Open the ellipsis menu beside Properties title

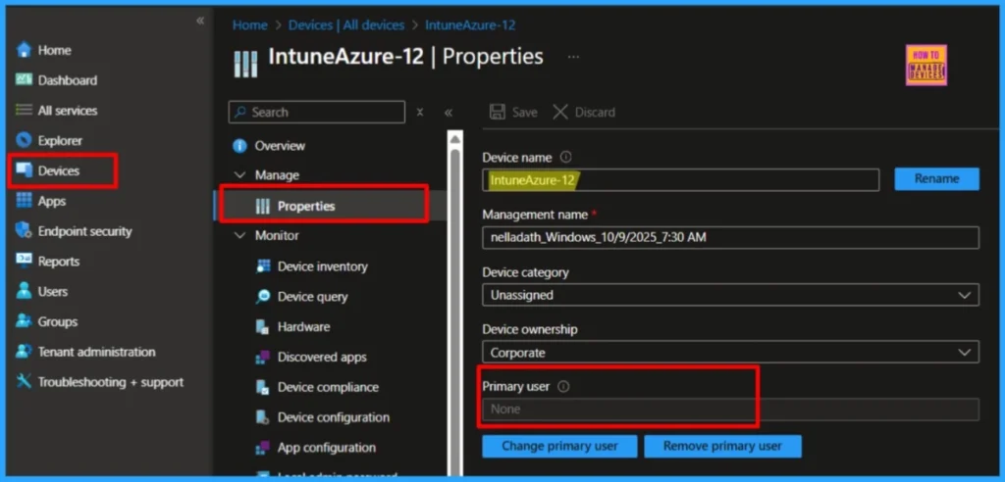coord(573,57)
